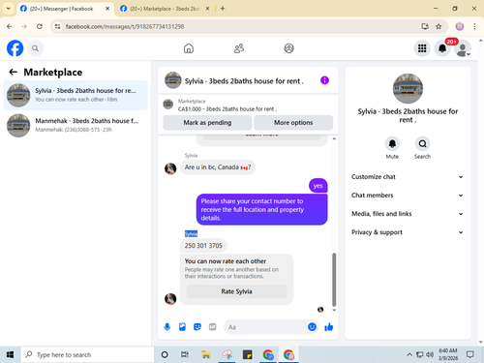
Task: Click the browser address bar URL
Action: click(x=125, y=26)
